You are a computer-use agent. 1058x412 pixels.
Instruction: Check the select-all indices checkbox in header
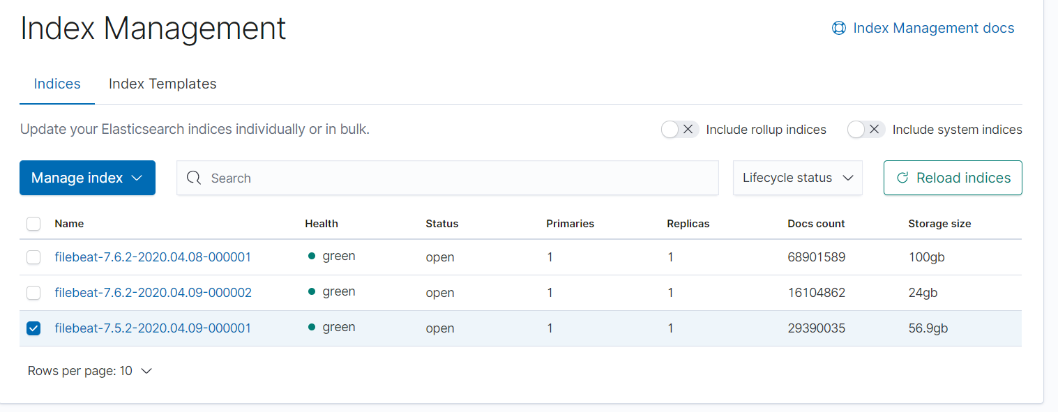pyautogui.click(x=33, y=224)
